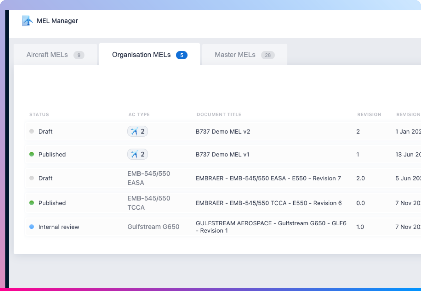Sort by the AC TYPE column header

[x=139, y=115]
